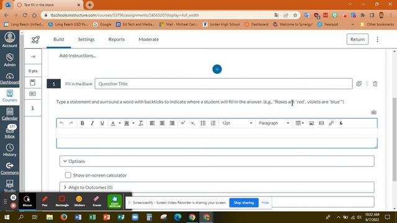This screenshot has height=223, width=397.
Task: Select the Screencastify Rectangle tool
Action: 62,201
